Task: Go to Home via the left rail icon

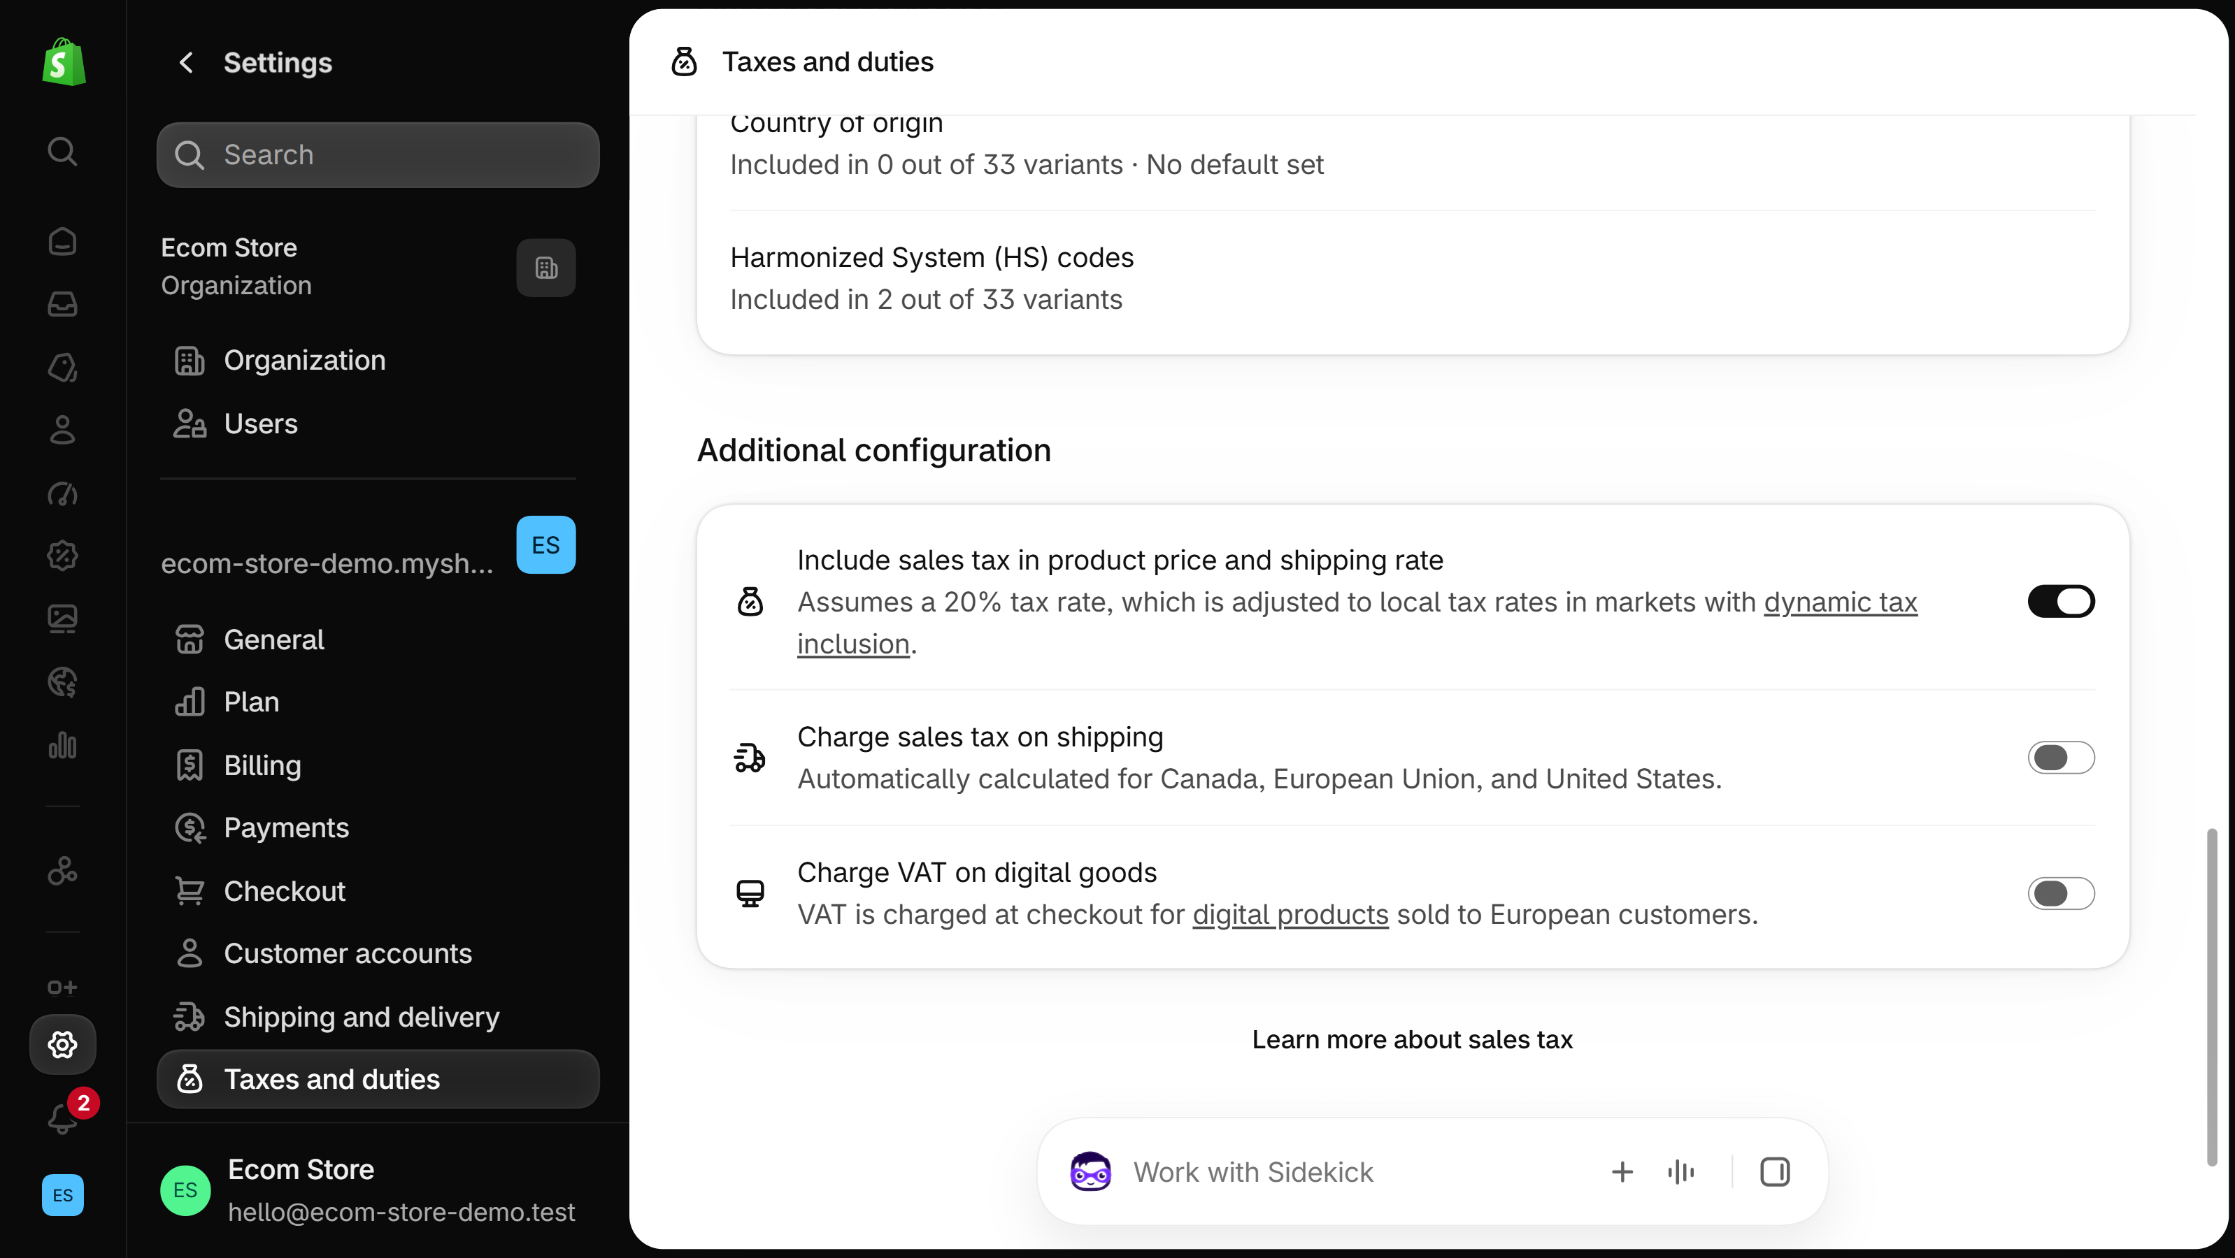Action: (x=62, y=241)
